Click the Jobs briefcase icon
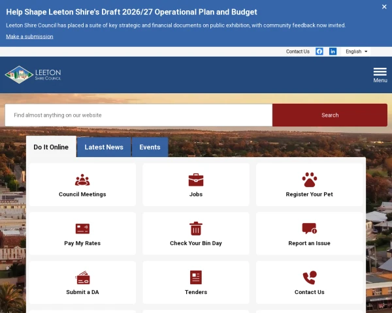The height and width of the screenshot is (313, 392). coord(196,180)
